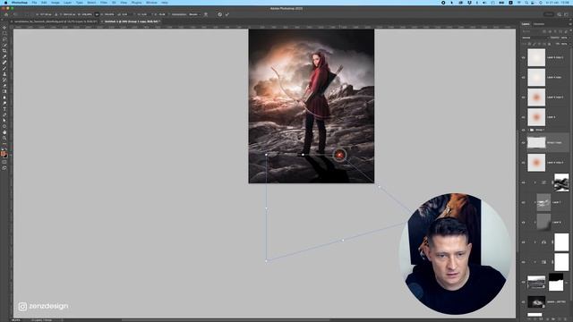
Task: Open the Help menu
Action: pyautogui.click(x=165, y=3)
